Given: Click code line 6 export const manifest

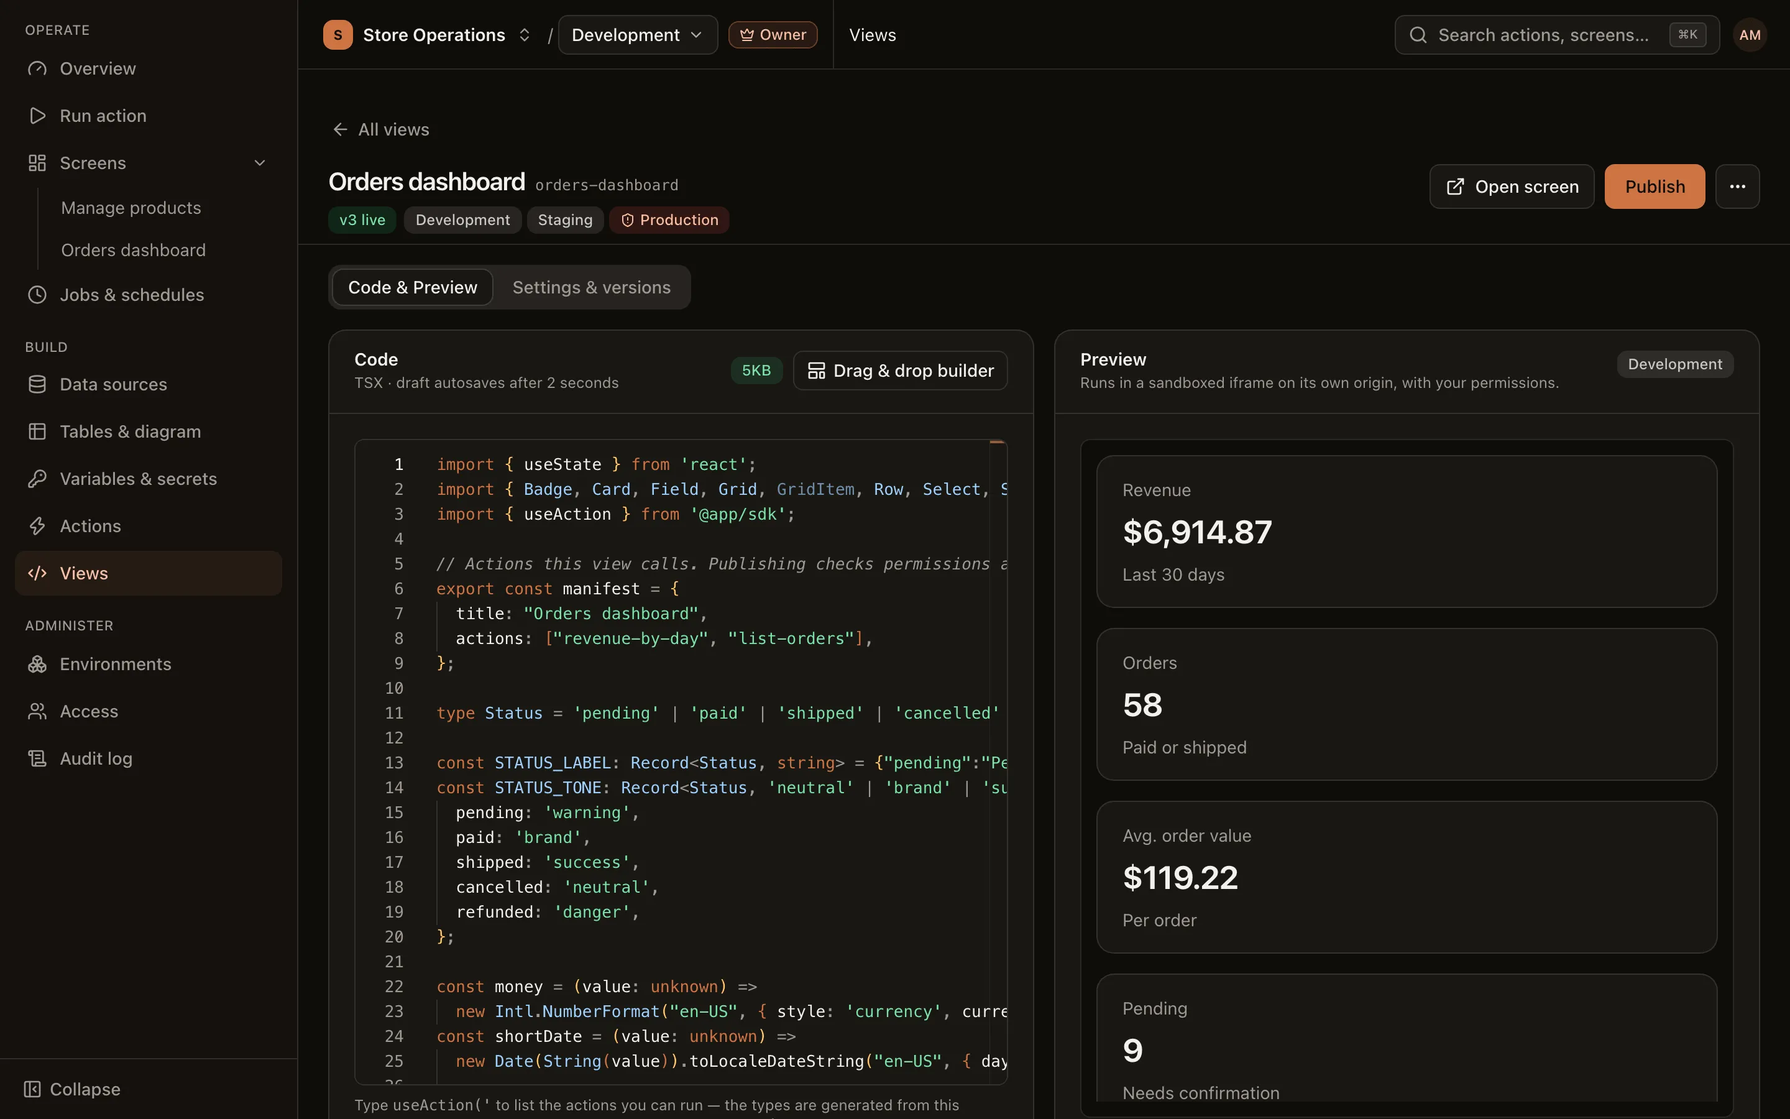Looking at the screenshot, I should (x=558, y=588).
